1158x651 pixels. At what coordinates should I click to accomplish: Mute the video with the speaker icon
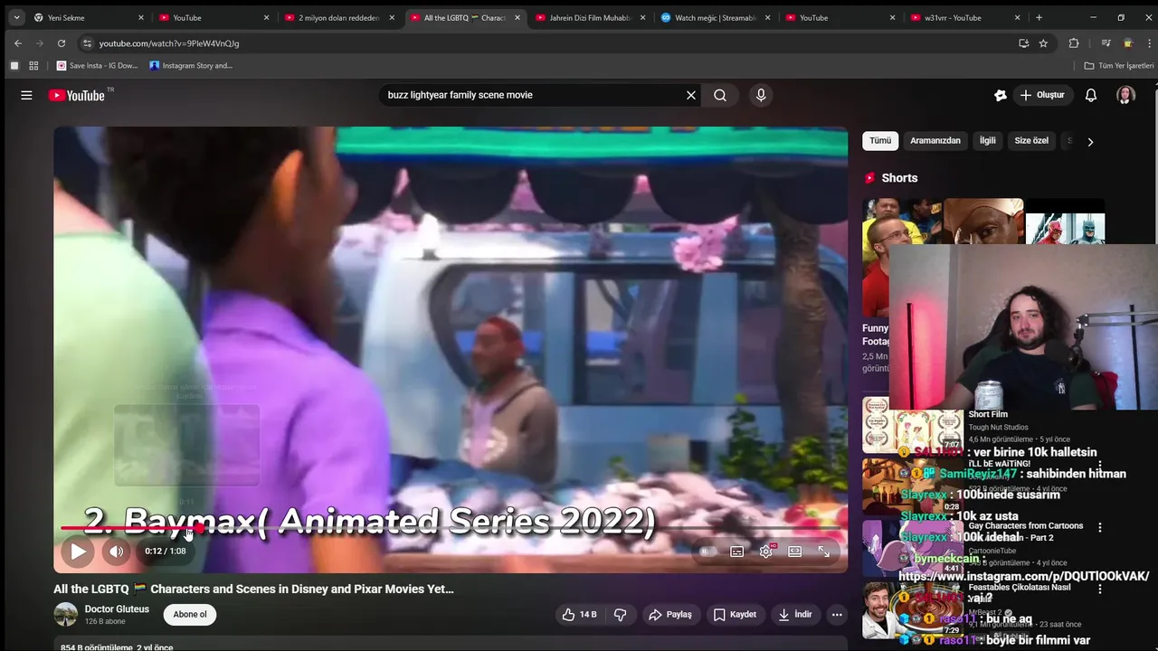[x=117, y=552]
